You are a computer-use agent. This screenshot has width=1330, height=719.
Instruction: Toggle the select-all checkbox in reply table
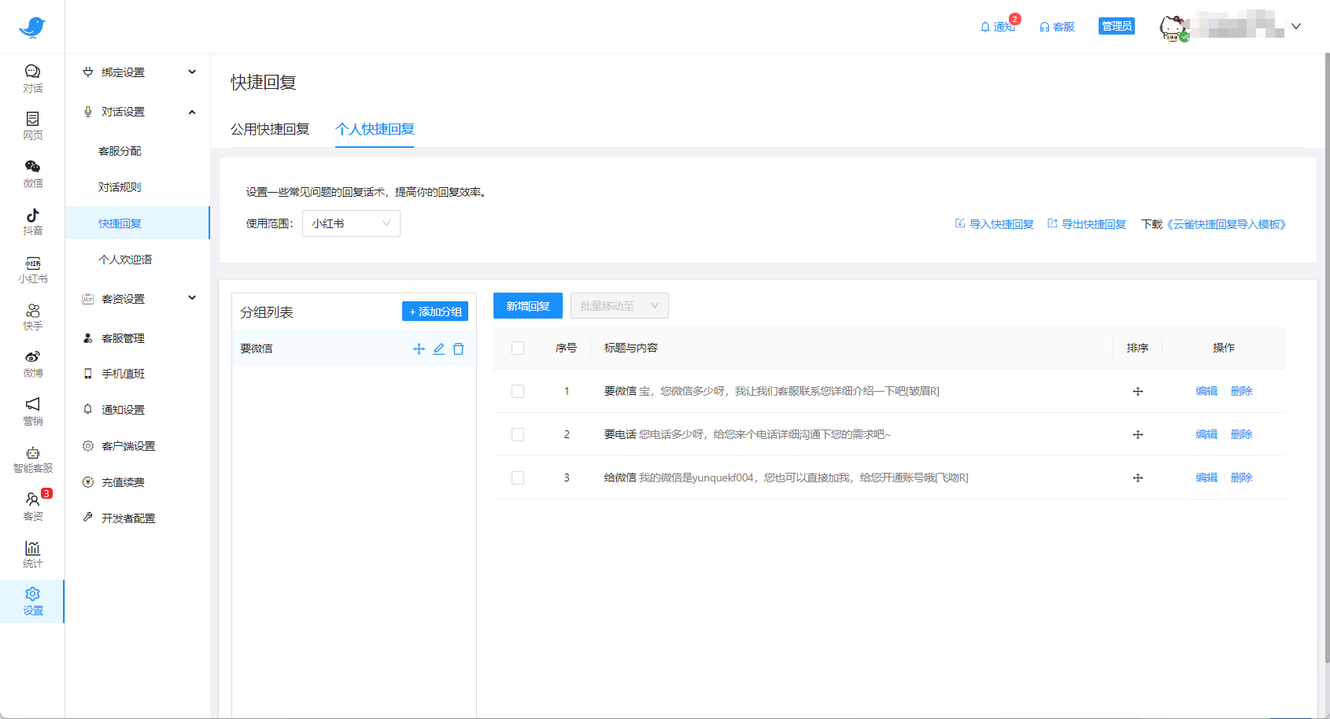[517, 348]
